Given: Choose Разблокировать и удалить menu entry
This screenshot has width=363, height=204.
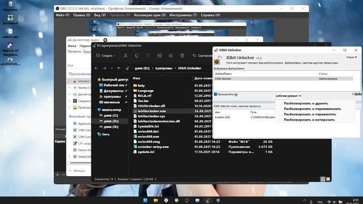Looking at the screenshot, I should [306, 103].
